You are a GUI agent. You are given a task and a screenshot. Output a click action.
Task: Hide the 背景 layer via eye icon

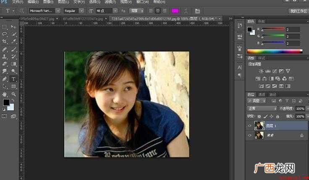point(250,135)
